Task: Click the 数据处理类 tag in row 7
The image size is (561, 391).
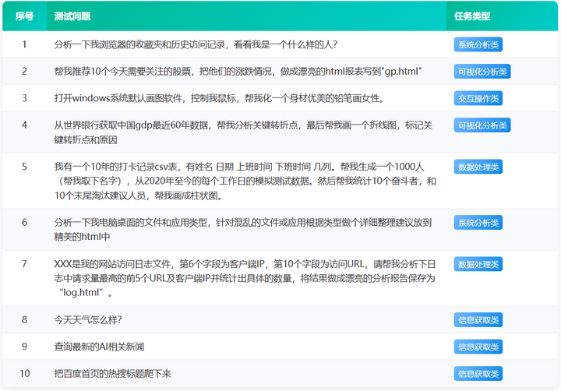Action: 478,264
